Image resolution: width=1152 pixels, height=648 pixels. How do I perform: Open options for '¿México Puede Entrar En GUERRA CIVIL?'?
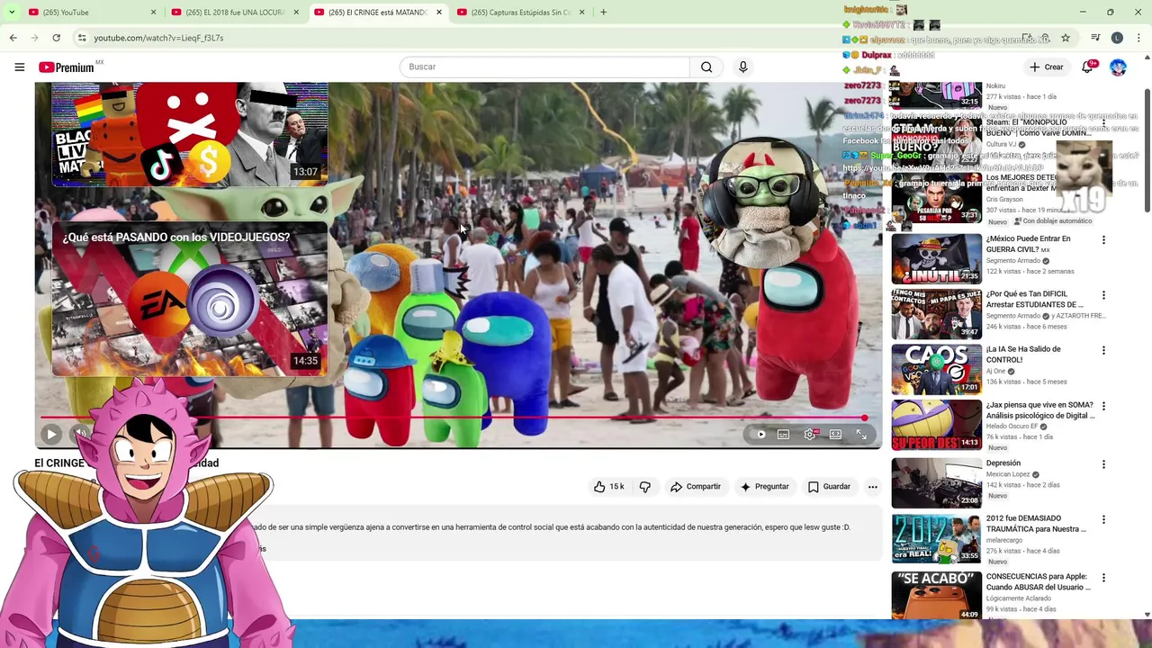click(x=1103, y=240)
